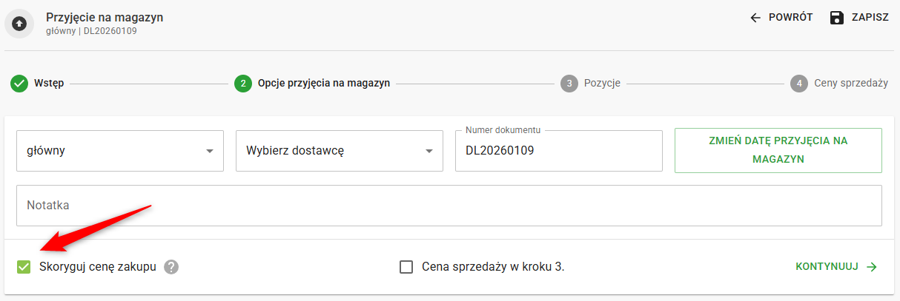This screenshot has width=900, height=301.
Task: Expand the Wybierz dostawcę supplier dropdown
Action: pos(339,151)
